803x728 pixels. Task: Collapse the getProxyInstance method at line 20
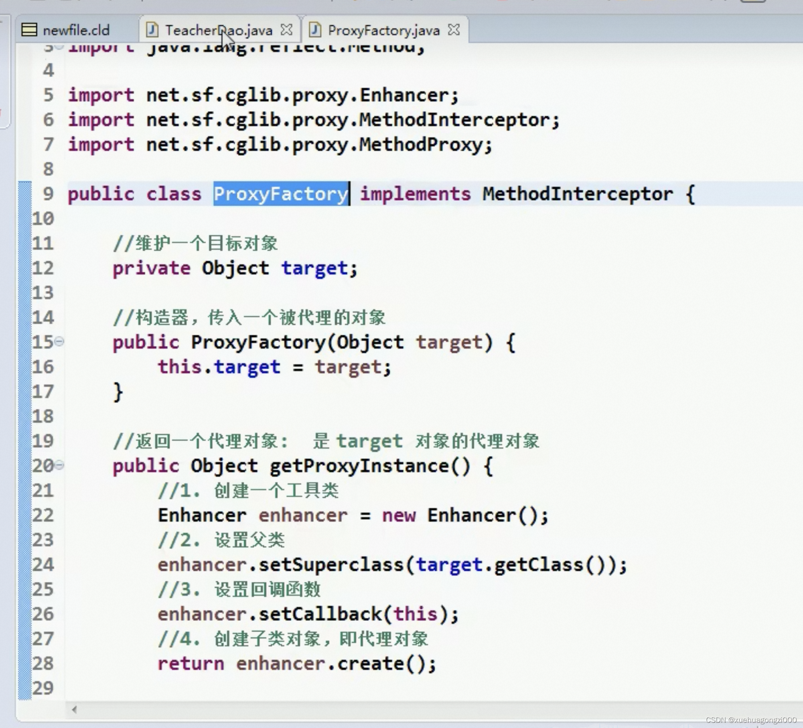pos(59,465)
